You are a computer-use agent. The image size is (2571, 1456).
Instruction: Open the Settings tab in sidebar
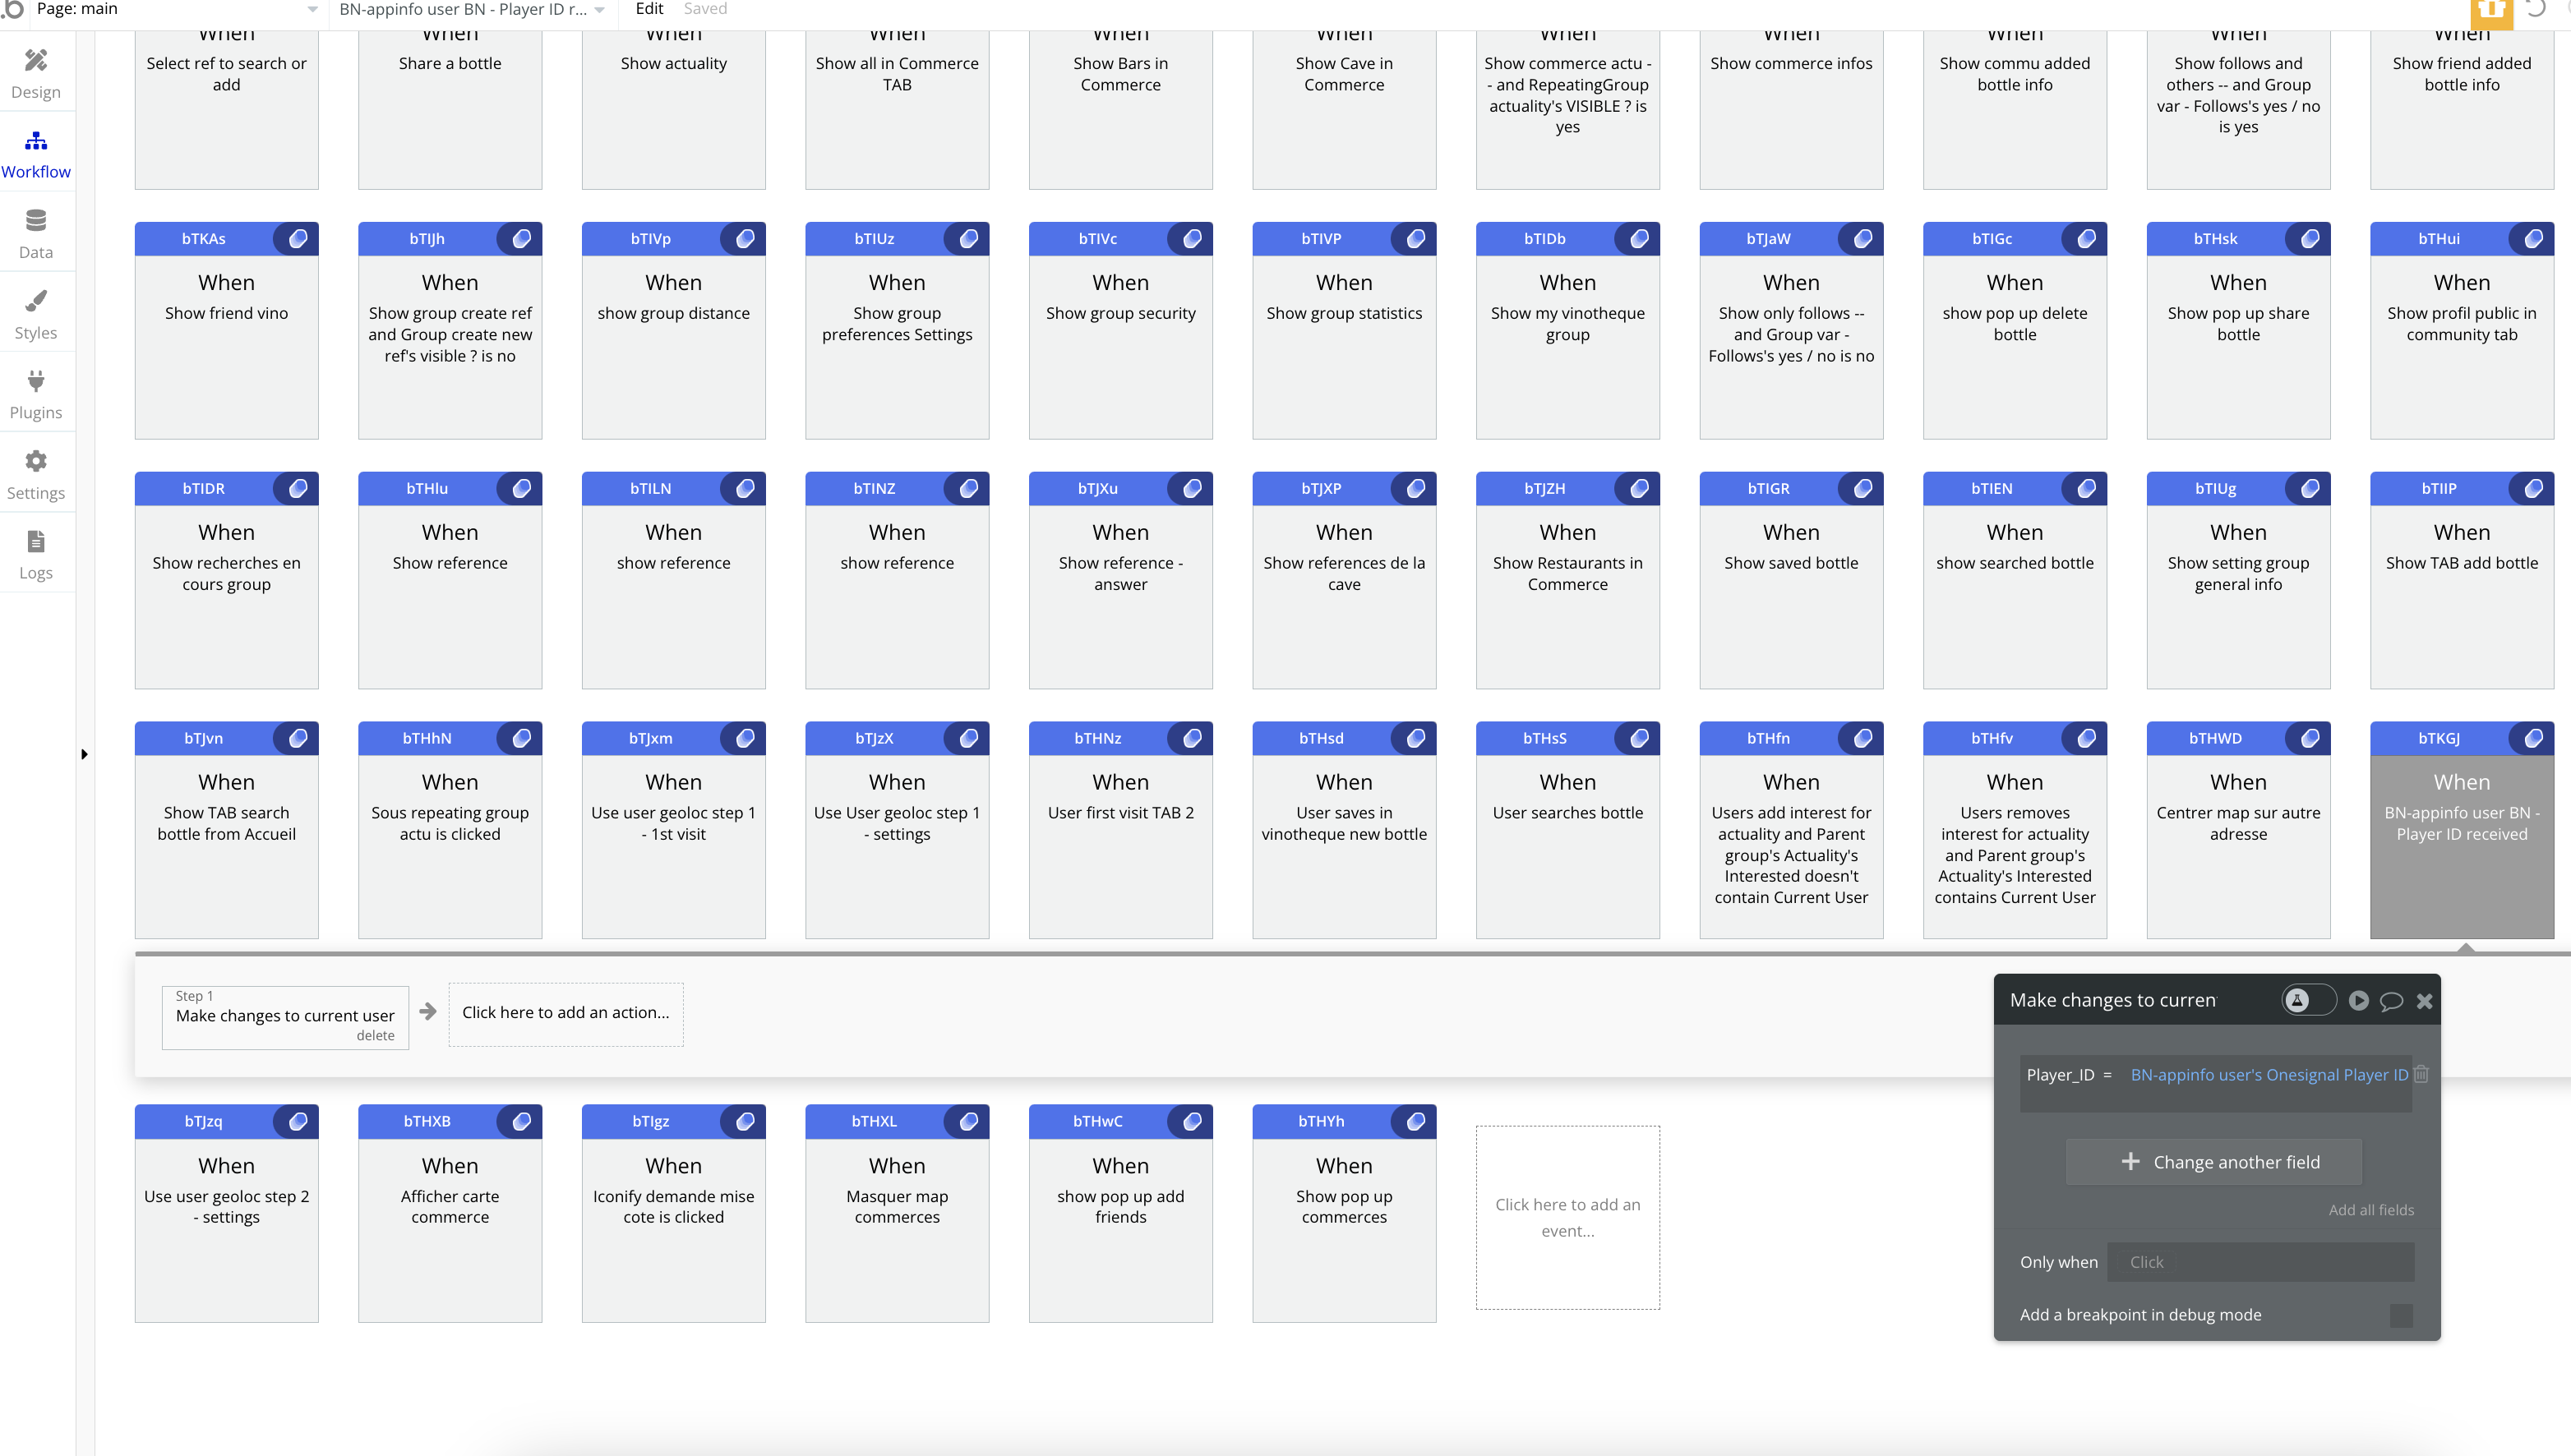point(36,475)
